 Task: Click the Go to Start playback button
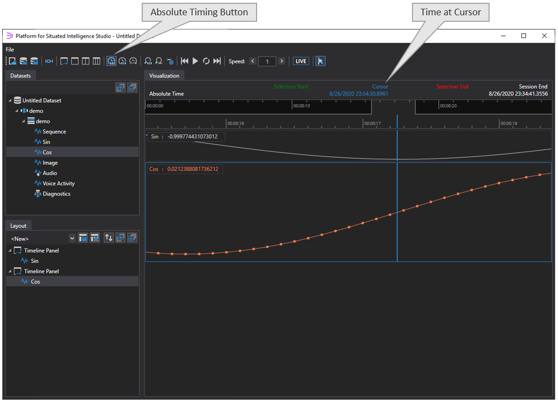point(184,61)
